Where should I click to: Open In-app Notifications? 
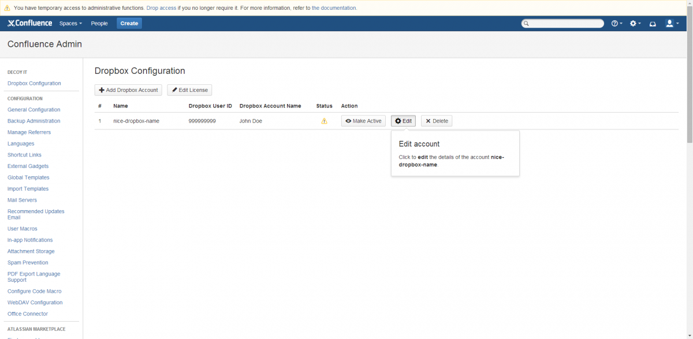pos(30,240)
